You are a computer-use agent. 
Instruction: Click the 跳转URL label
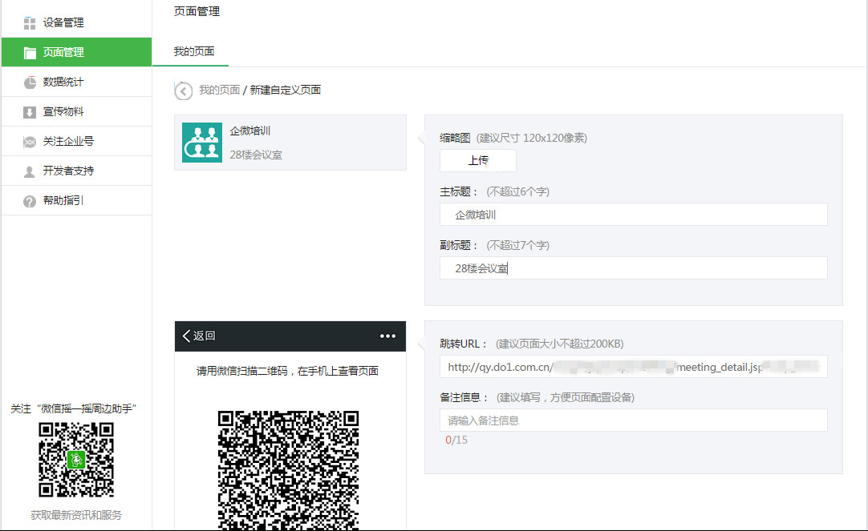(x=464, y=344)
